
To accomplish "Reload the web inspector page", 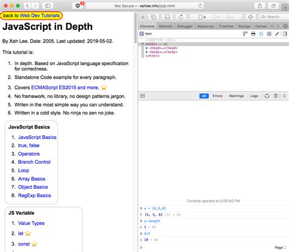I will point(181,17).
